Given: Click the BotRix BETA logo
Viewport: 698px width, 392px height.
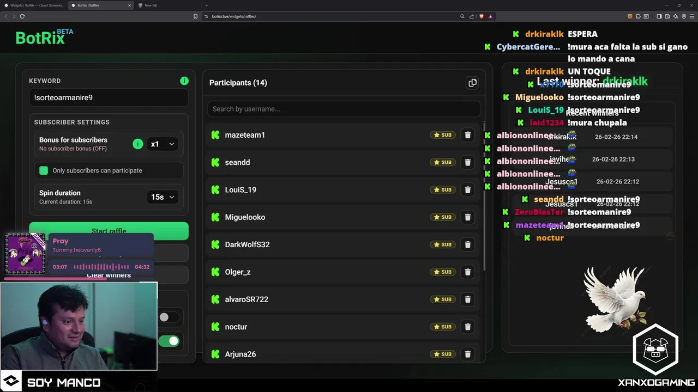Looking at the screenshot, I should [44, 37].
